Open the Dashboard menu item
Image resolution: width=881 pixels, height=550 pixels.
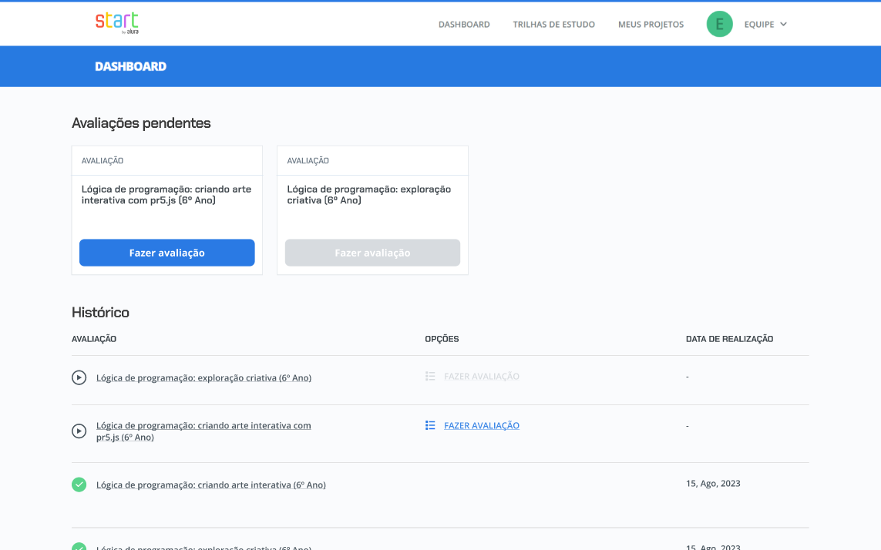click(464, 25)
